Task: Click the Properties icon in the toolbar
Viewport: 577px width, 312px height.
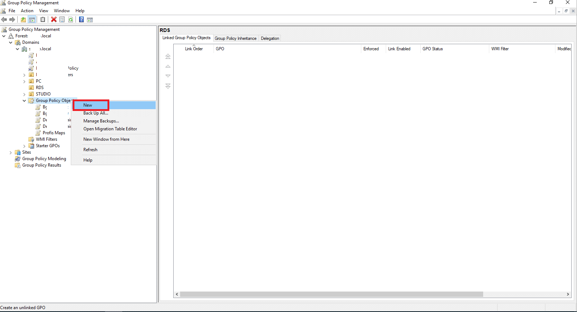Action: [x=62, y=19]
